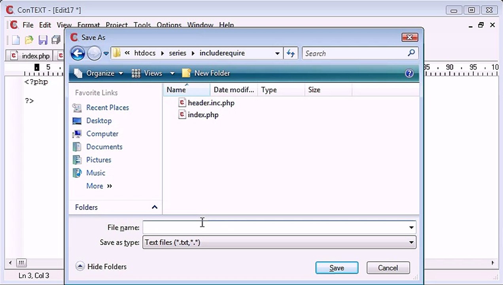This screenshot has width=503, height=285.
Task: Click the search magnifier icon
Action: pos(411,53)
